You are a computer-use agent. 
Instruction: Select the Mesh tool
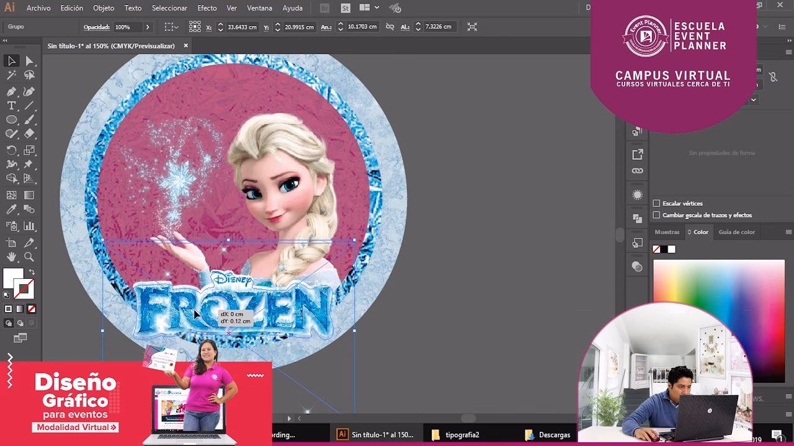[x=12, y=195]
